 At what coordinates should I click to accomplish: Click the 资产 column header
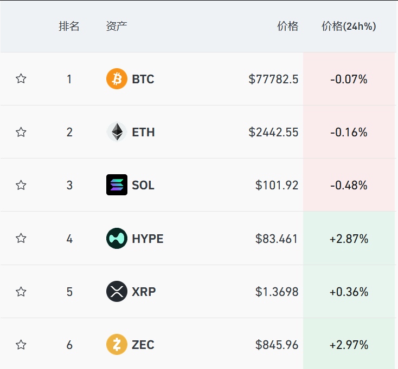click(x=117, y=27)
